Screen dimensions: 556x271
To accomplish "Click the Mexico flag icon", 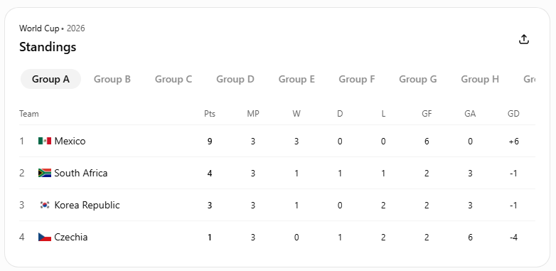I will pyautogui.click(x=45, y=141).
